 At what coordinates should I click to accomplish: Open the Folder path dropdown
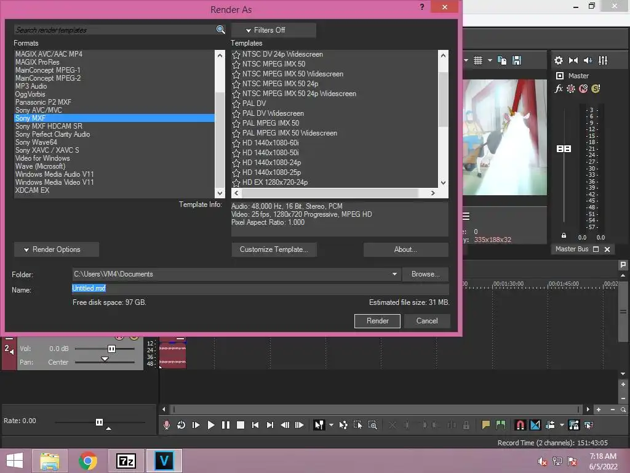tap(394, 274)
